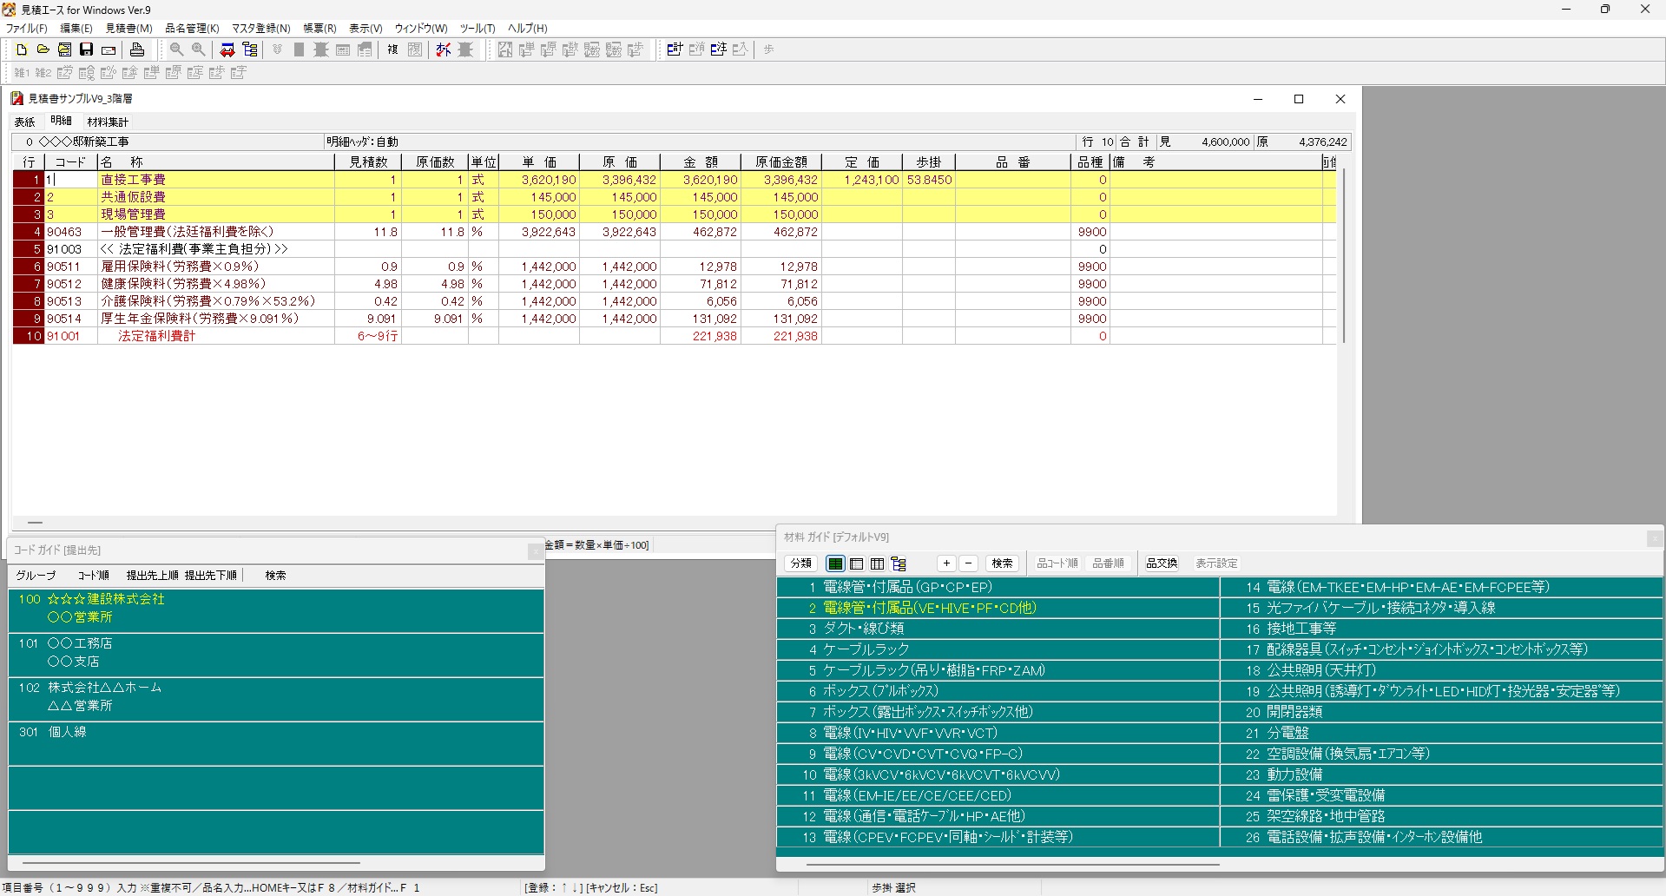Select 100 ☆☆☆建設株式会社 in code guide
The image size is (1666, 896).
(276, 609)
